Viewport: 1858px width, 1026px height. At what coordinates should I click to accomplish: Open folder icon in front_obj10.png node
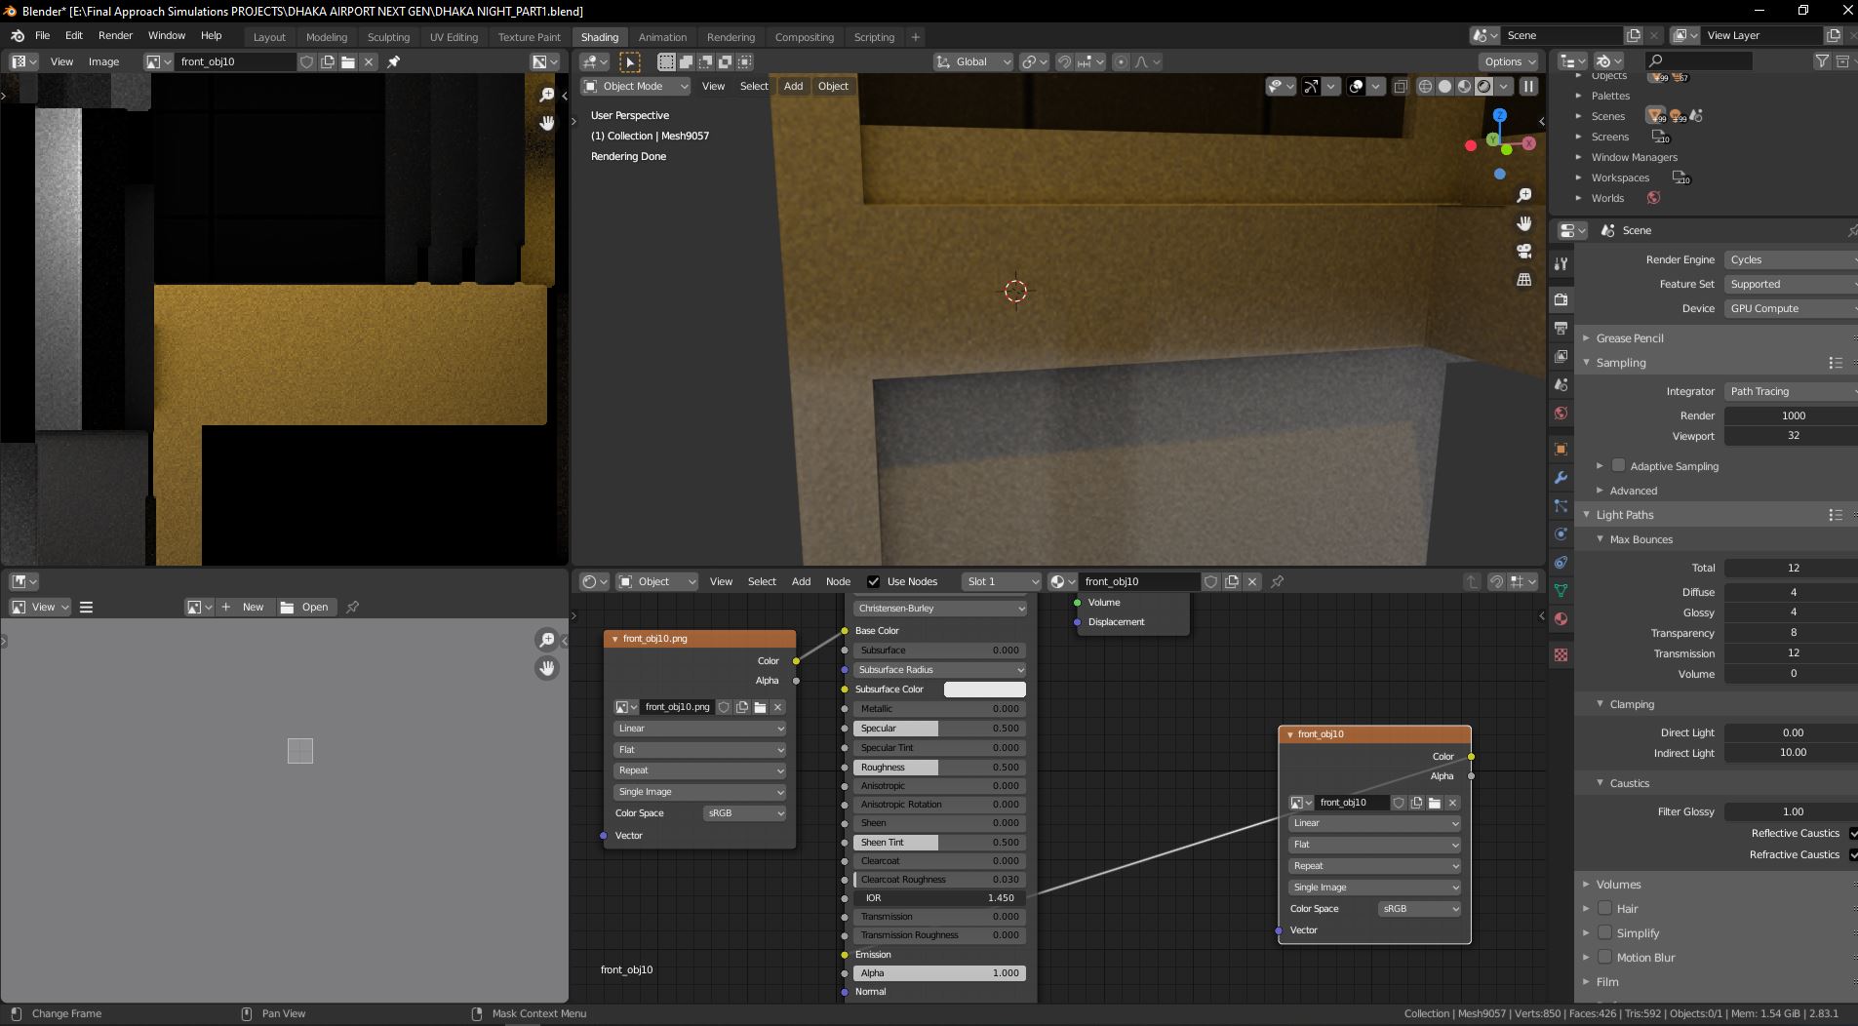tap(760, 707)
